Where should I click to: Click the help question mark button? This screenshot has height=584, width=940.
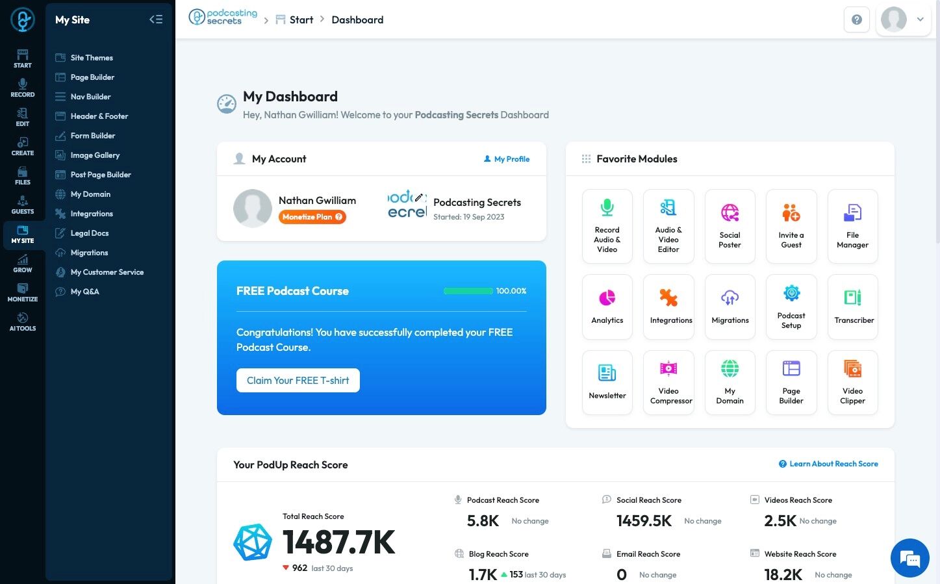tap(857, 19)
